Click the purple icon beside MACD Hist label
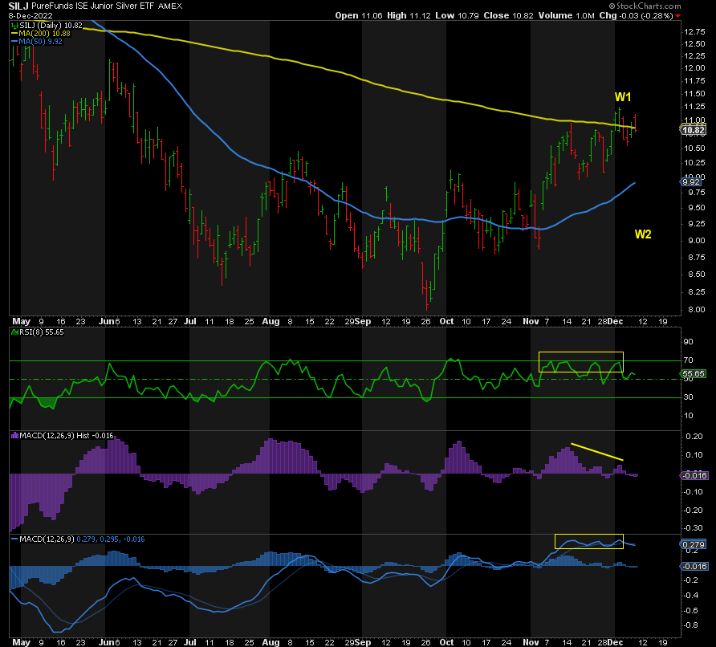 tap(14, 436)
